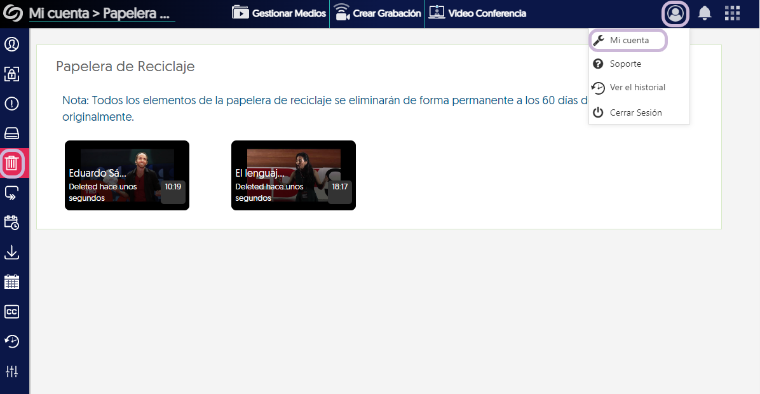Open the calendar grid sidebar icon

[x=11, y=282]
